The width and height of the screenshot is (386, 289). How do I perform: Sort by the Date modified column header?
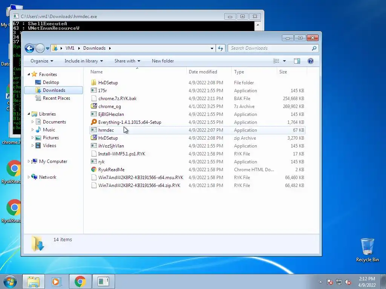pos(209,72)
